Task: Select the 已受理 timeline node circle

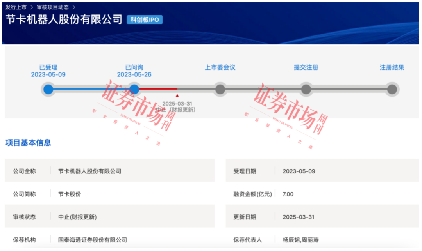Action: click(x=48, y=89)
